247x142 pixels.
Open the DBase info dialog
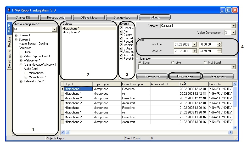click(88, 18)
